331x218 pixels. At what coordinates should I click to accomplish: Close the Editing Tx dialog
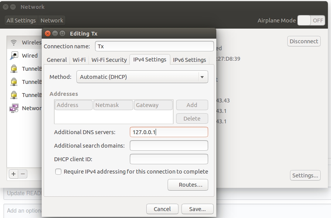point(48,33)
